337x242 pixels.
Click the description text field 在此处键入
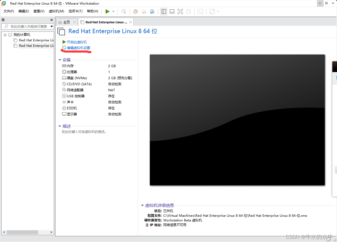(84, 132)
